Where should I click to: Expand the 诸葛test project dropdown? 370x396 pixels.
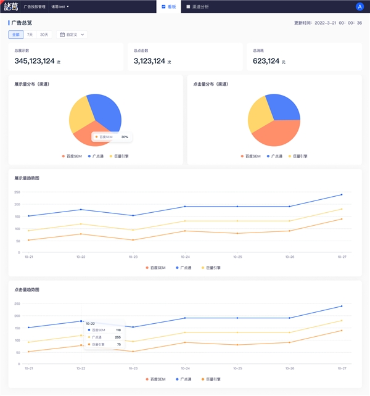(x=60, y=7)
